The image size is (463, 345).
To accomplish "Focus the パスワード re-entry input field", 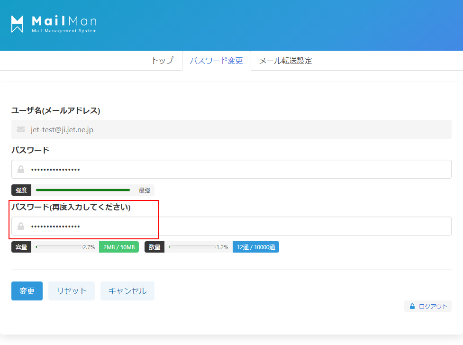I will coord(237,226).
